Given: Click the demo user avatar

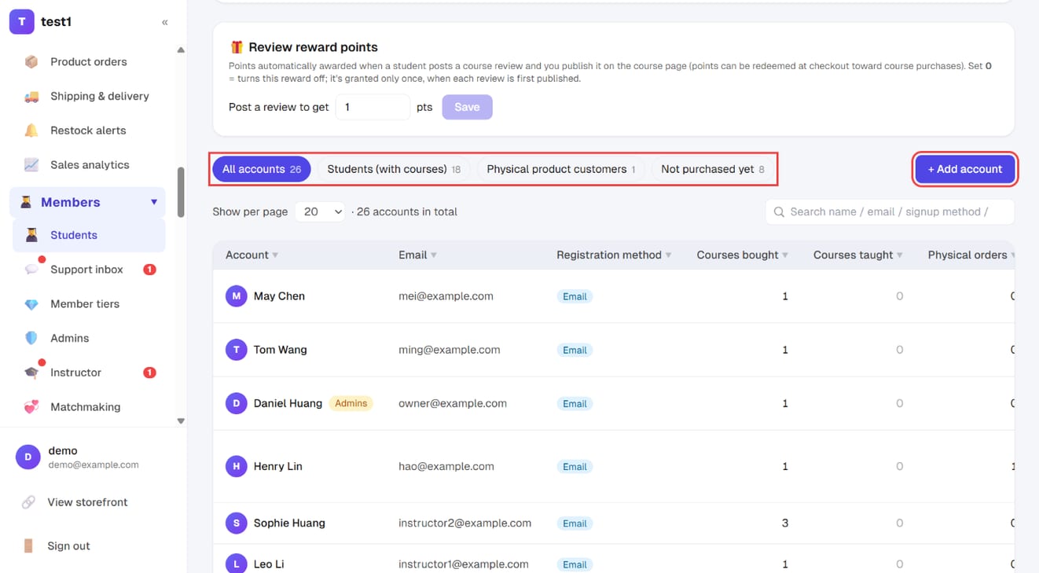Looking at the screenshot, I should coord(28,457).
